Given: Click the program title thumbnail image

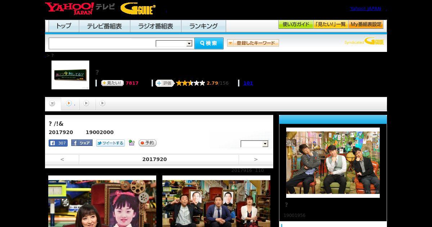Looking at the screenshot, I should click(70, 75).
